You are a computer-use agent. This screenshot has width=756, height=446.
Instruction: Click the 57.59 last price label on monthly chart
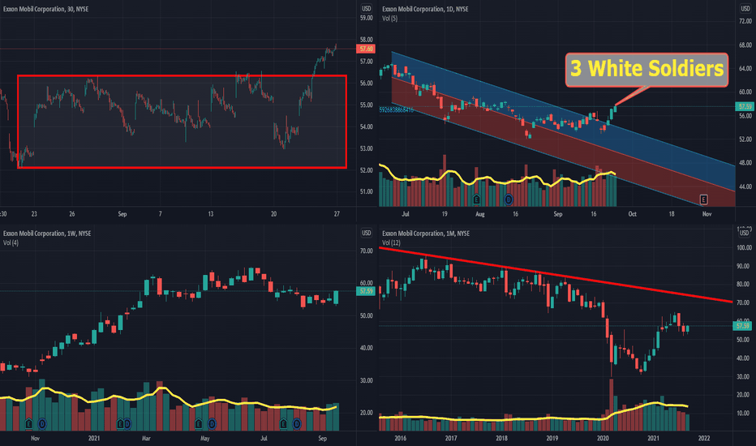point(742,326)
